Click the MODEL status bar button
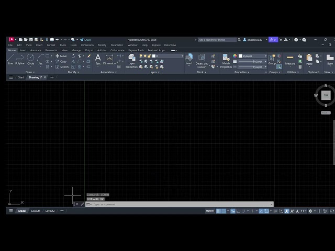This screenshot has height=251, width=335. pyautogui.click(x=210, y=211)
